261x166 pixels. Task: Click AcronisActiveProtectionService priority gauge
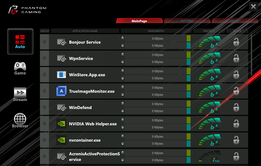click(210, 156)
